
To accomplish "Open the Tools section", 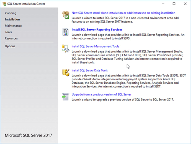I will tap(8, 32).
